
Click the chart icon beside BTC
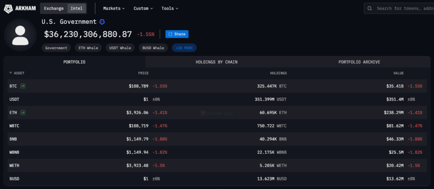23,86
